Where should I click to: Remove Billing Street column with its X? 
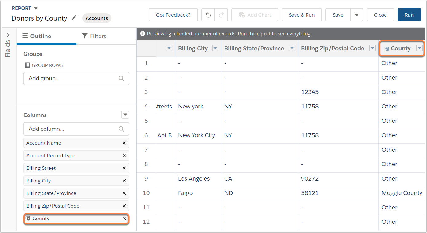[124, 168]
